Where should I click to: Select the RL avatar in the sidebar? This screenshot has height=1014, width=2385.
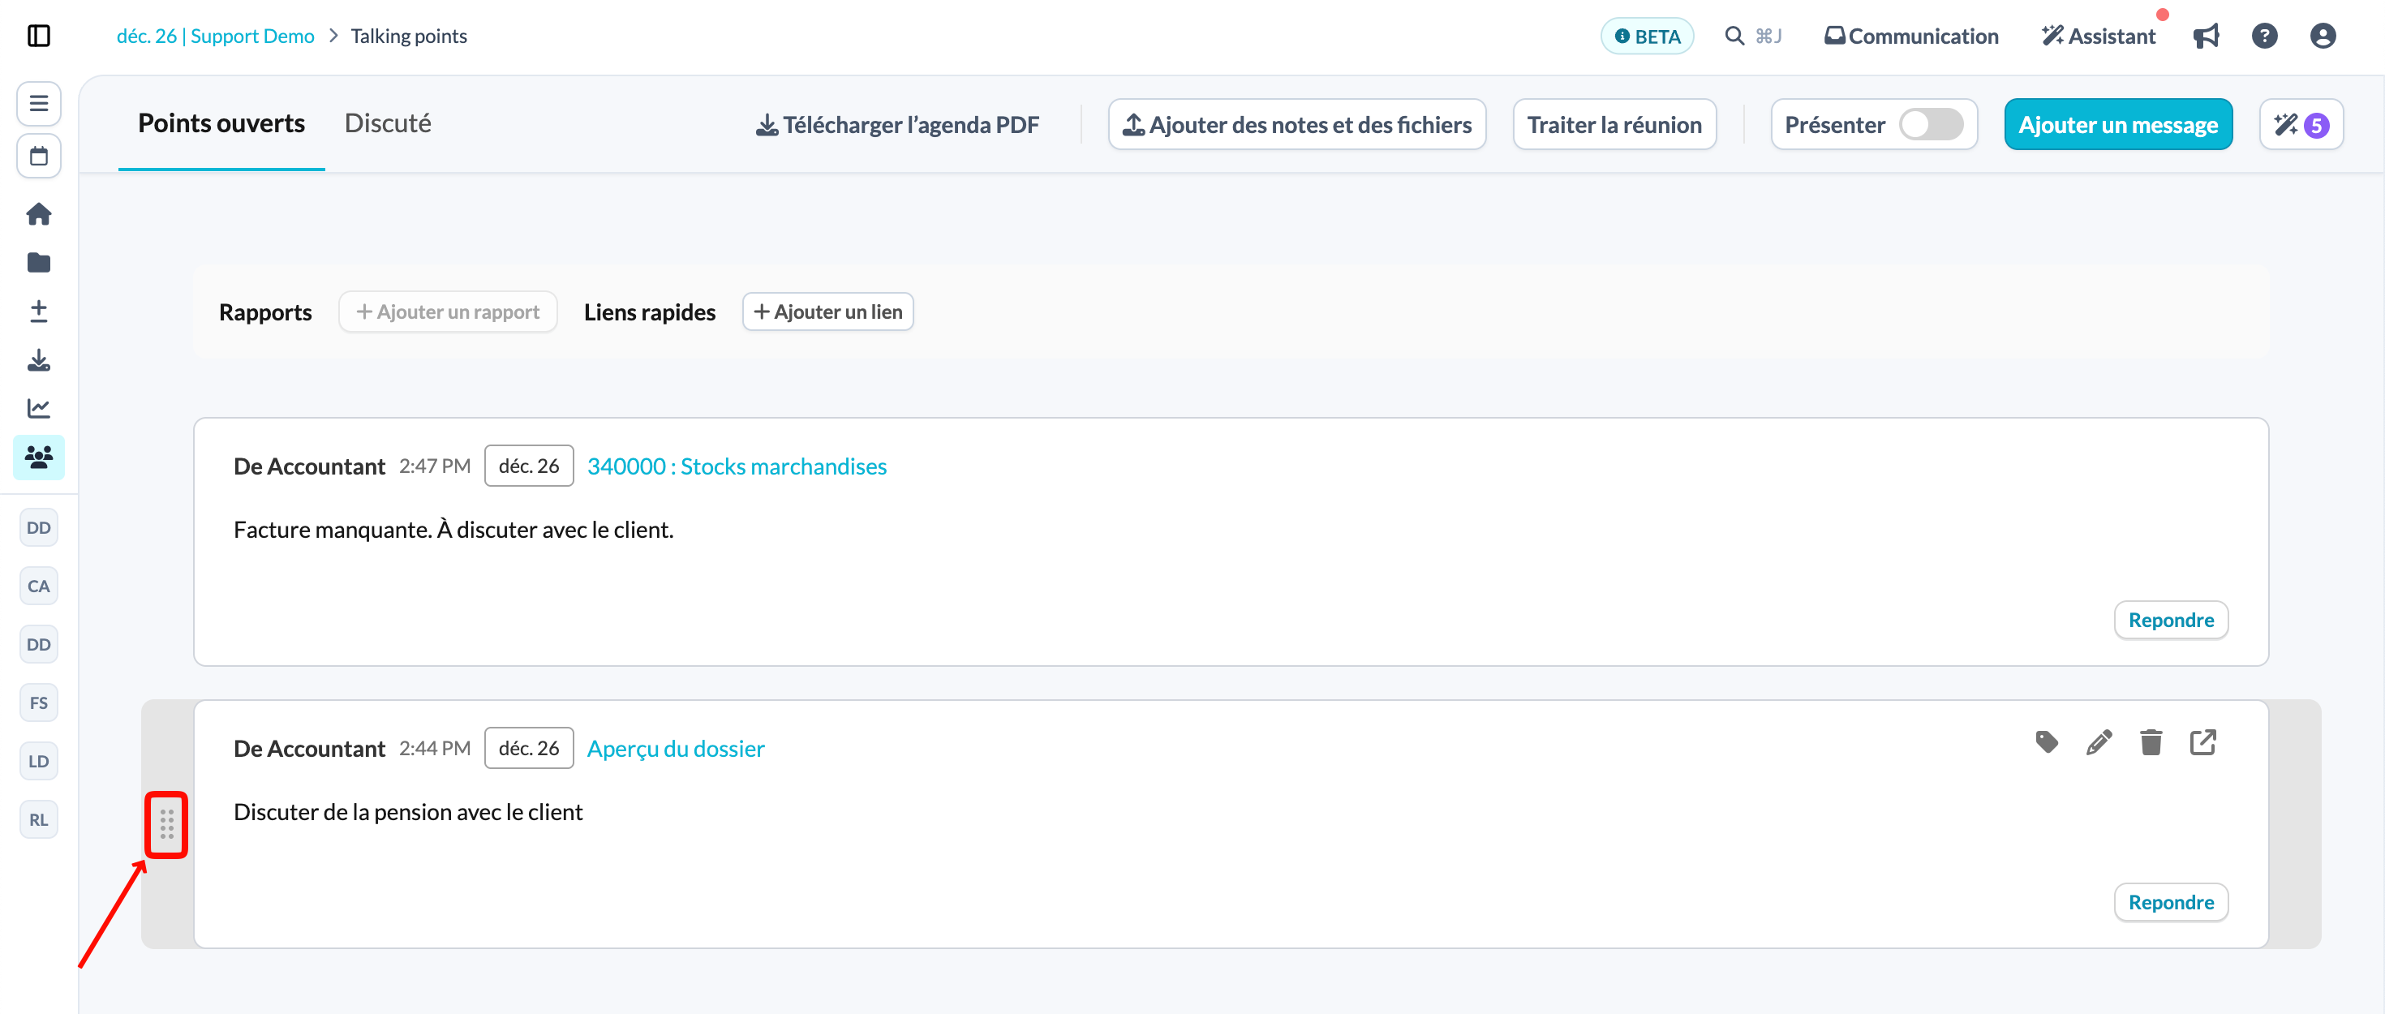point(39,819)
